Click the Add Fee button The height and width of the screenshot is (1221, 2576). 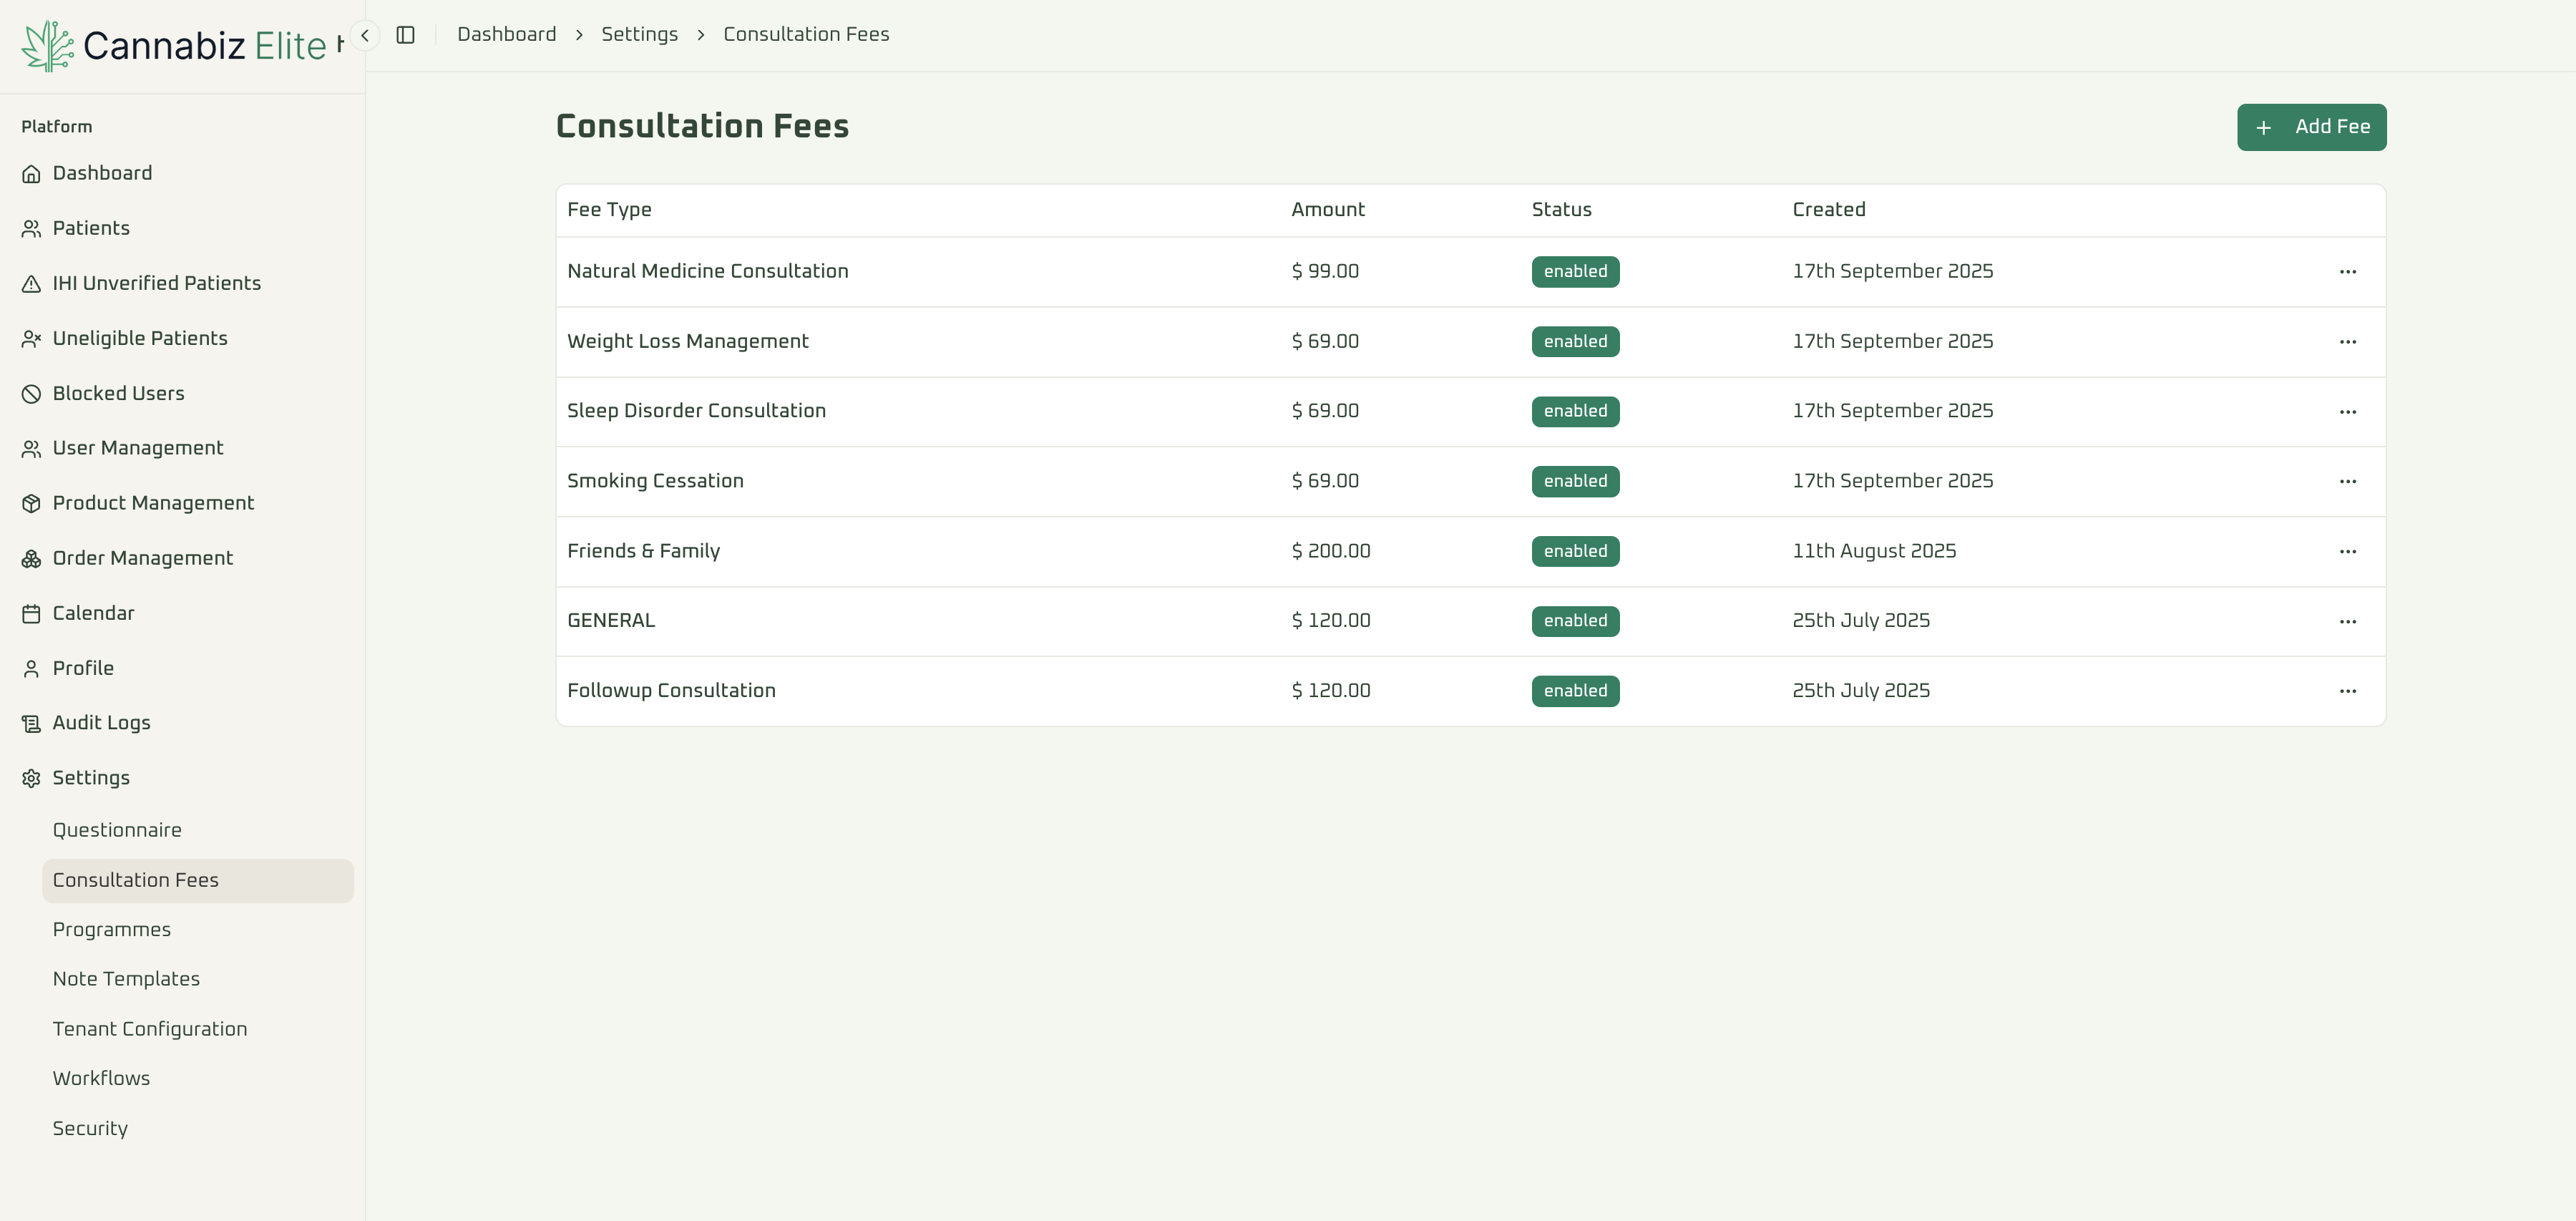(2311, 127)
